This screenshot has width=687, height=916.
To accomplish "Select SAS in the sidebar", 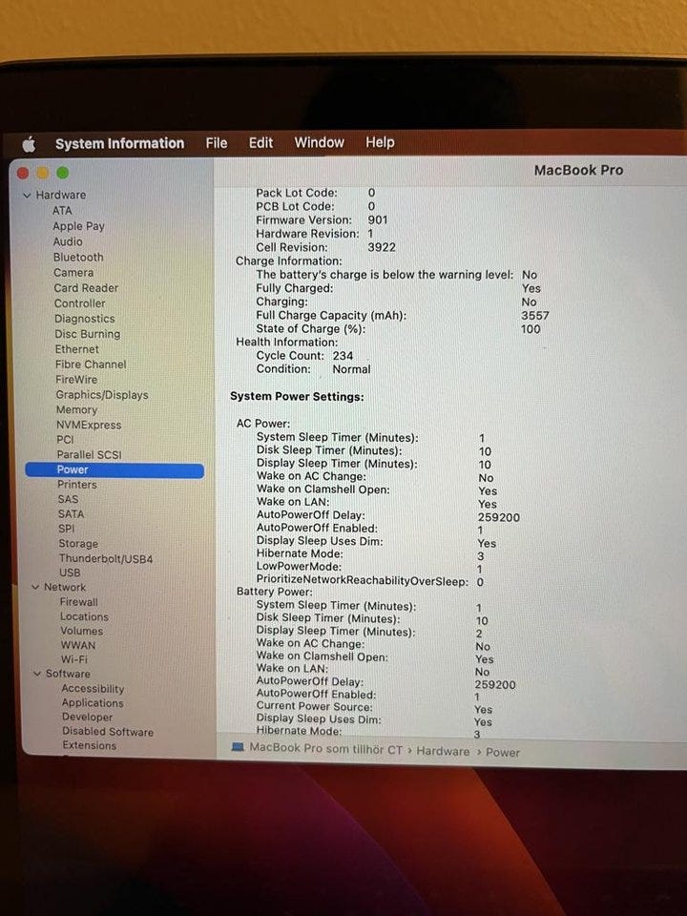I will [x=68, y=499].
